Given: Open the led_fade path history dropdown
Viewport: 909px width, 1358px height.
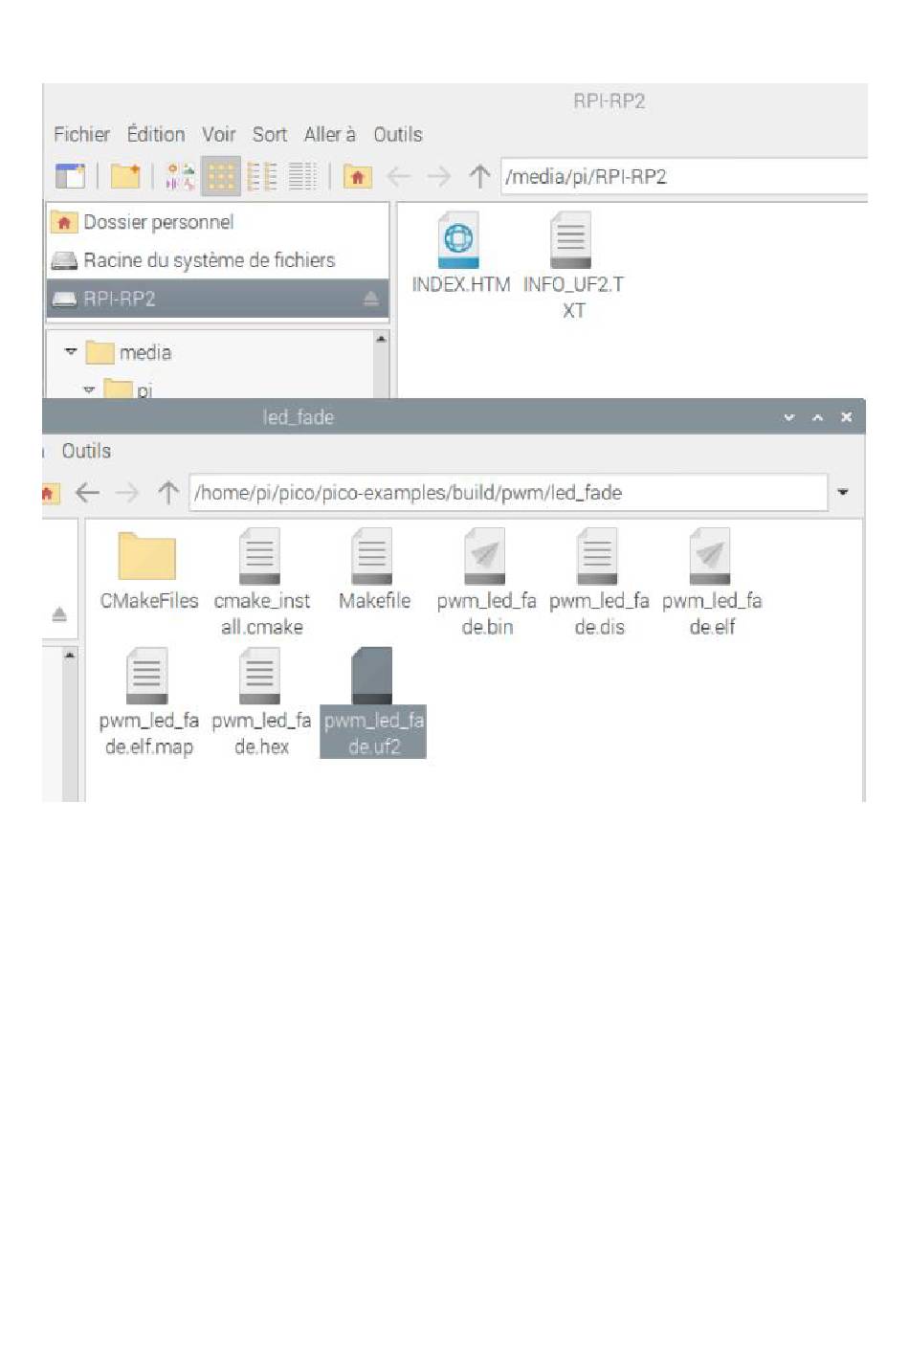Looking at the screenshot, I should coord(843,492).
